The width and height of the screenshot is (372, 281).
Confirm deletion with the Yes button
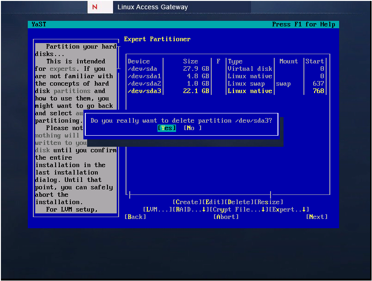pyautogui.click(x=167, y=128)
